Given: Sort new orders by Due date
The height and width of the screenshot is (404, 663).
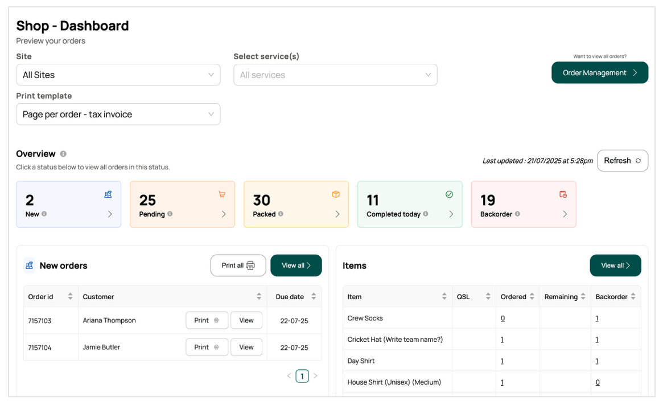Looking at the screenshot, I should tap(314, 297).
